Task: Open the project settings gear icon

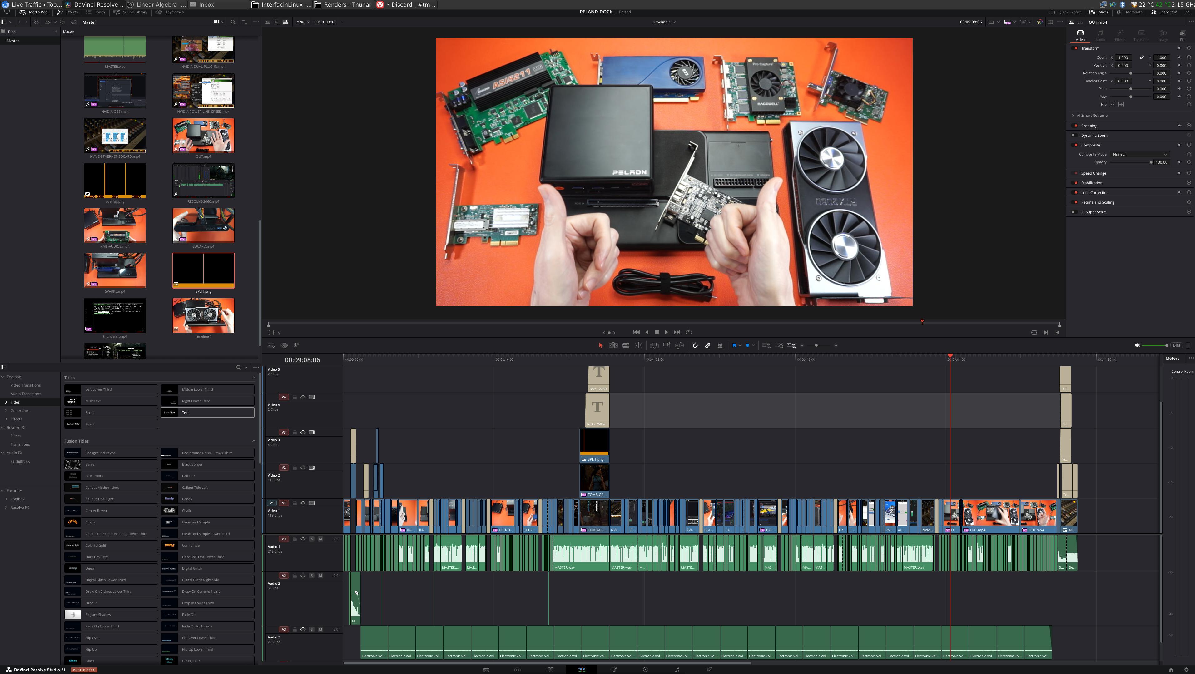Action: [1186, 669]
